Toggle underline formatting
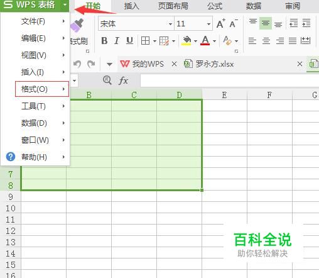 129,41
